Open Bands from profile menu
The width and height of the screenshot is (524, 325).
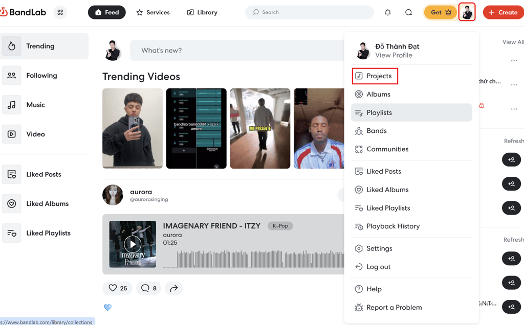tap(411, 131)
